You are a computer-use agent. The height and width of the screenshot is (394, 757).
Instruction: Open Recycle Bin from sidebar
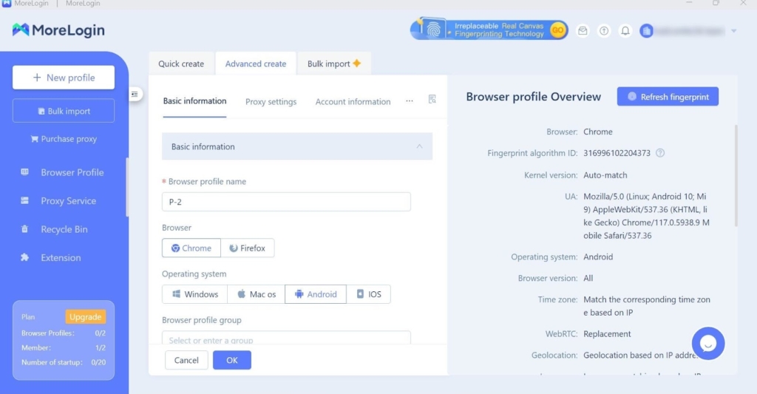coord(64,229)
